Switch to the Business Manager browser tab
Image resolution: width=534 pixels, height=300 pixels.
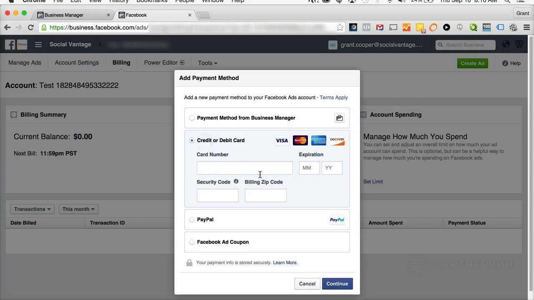tap(73, 15)
